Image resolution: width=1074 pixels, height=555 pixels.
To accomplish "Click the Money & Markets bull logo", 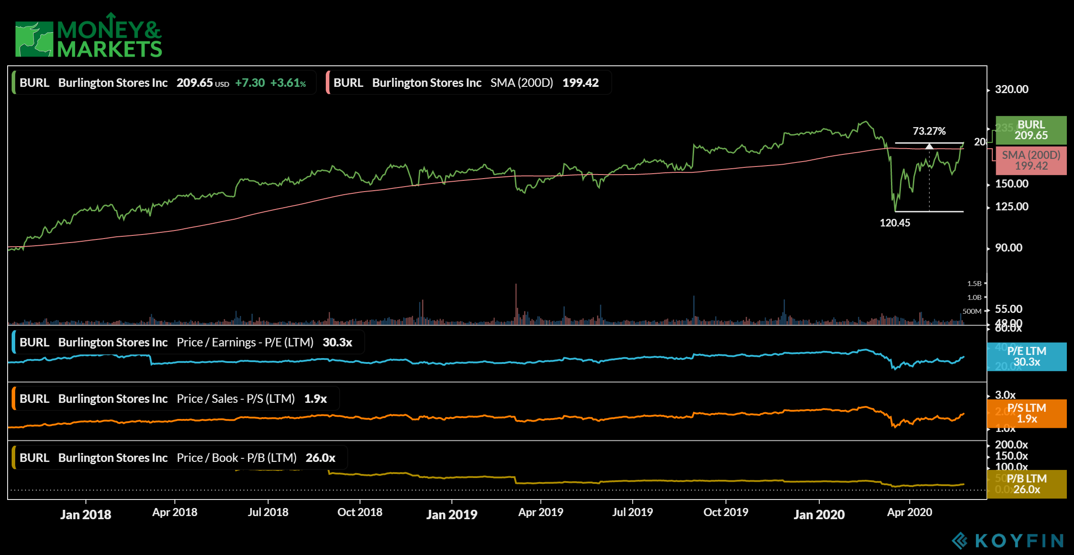I will coord(34,39).
